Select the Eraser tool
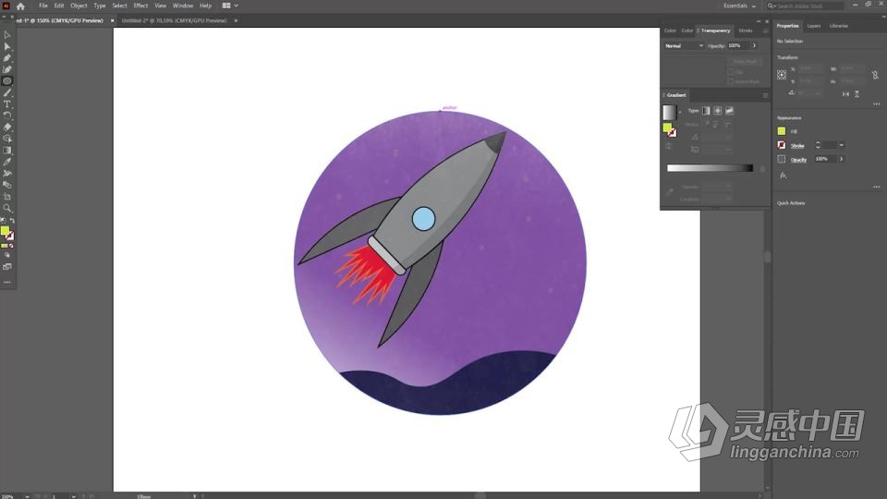The image size is (887, 499). click(7, 127)
